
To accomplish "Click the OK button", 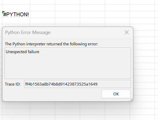I will click(116, 94).
